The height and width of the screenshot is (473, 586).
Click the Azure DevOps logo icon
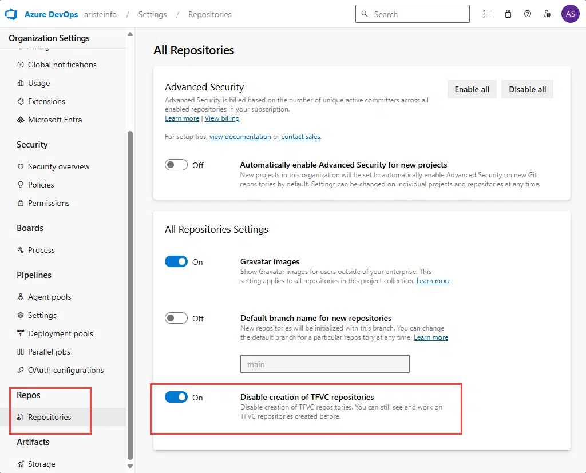pos(11,14)
